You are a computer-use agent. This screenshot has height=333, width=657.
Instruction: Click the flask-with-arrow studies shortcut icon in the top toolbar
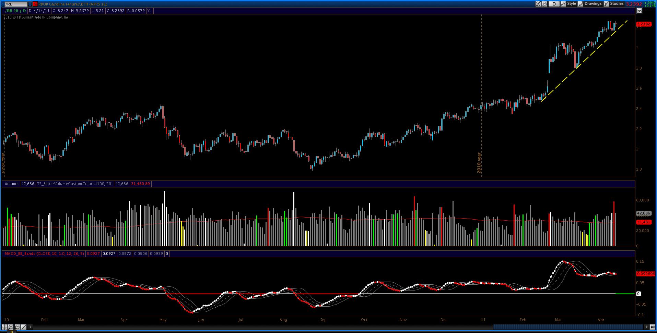click(538, 4)
